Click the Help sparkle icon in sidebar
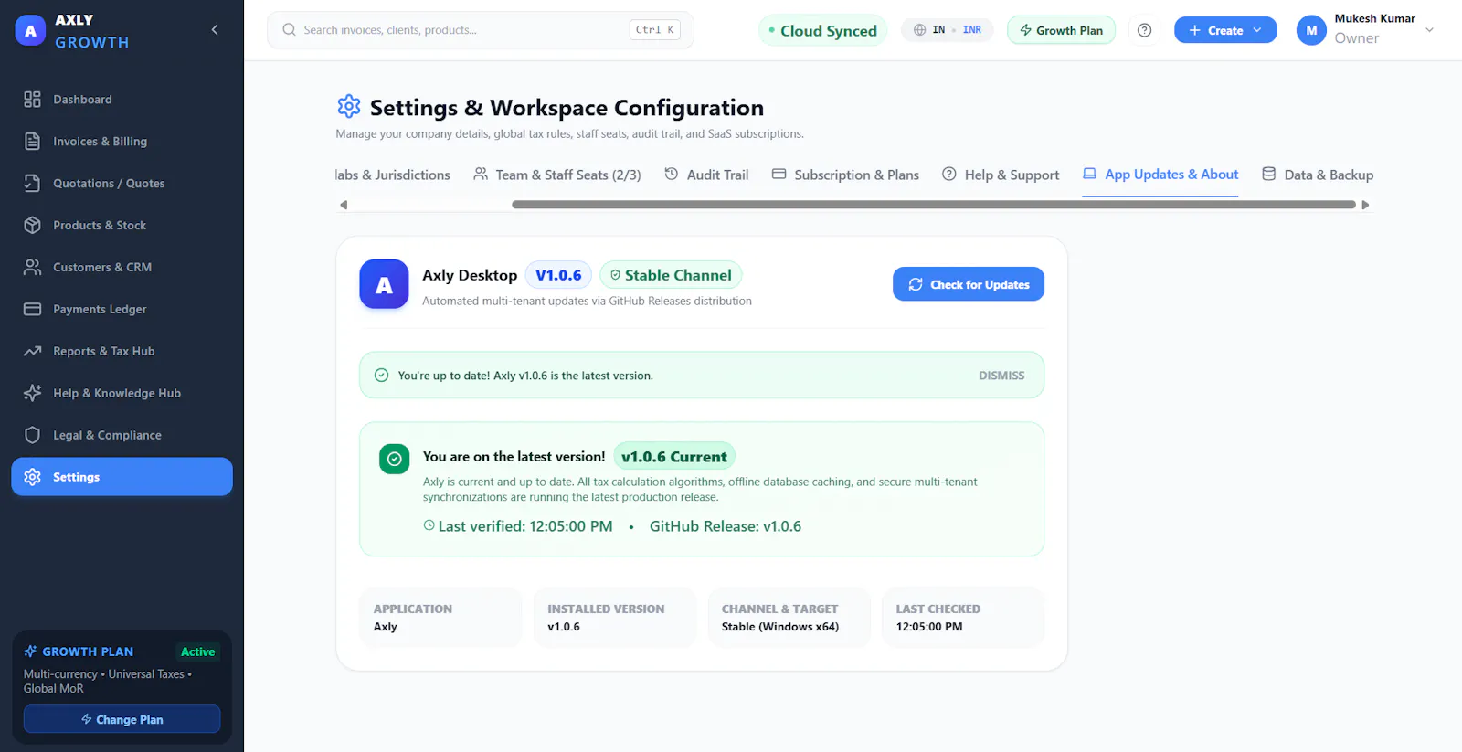The image size is (1462, 752). pos(33,394)
